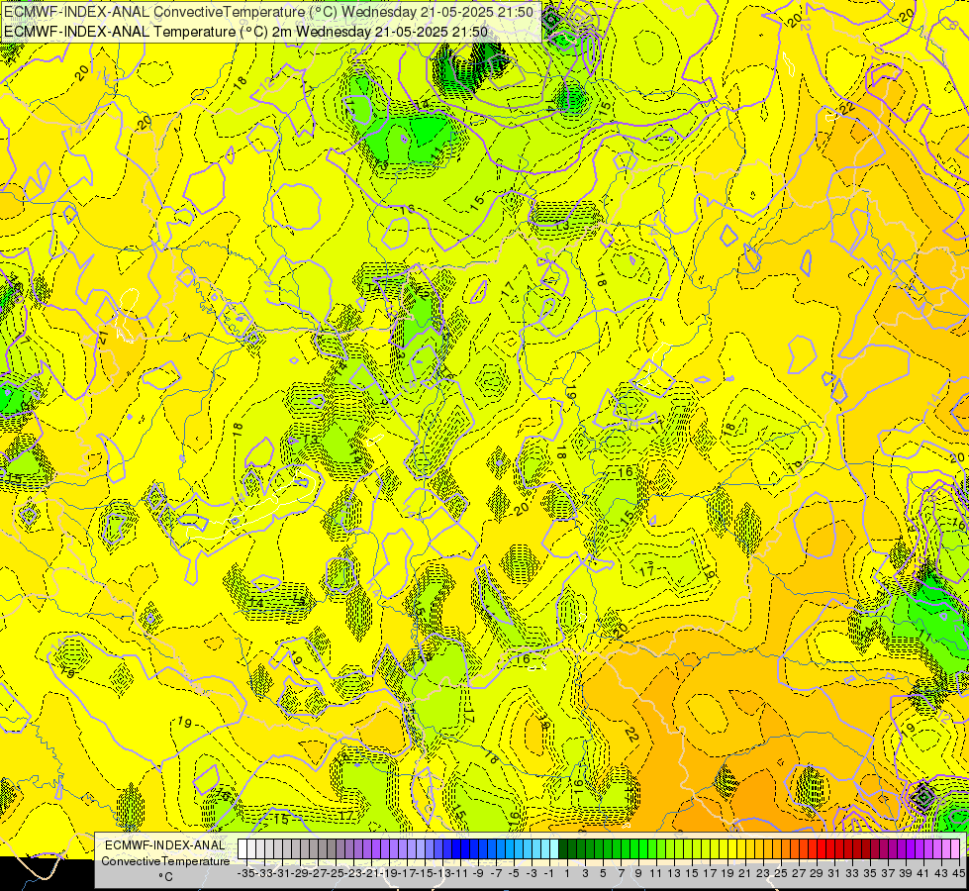Pick the cyan swatch above legend value -1
The height and width of the screenshot is (891, 969).
(553, 849)
